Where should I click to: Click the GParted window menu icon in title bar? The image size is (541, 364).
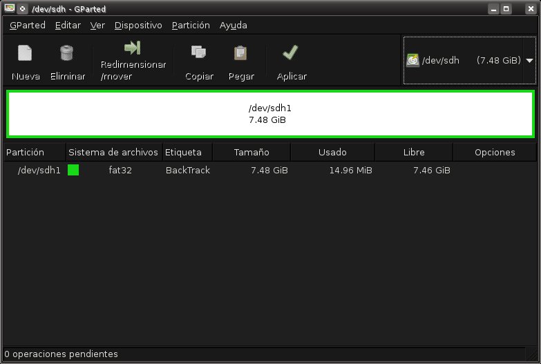[9, 8]
